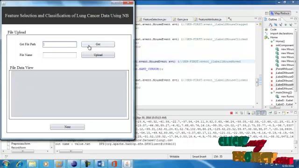Terminate the running process with red square
The image size is (299, 168).
pyautogui.click(x=231, y=113)
